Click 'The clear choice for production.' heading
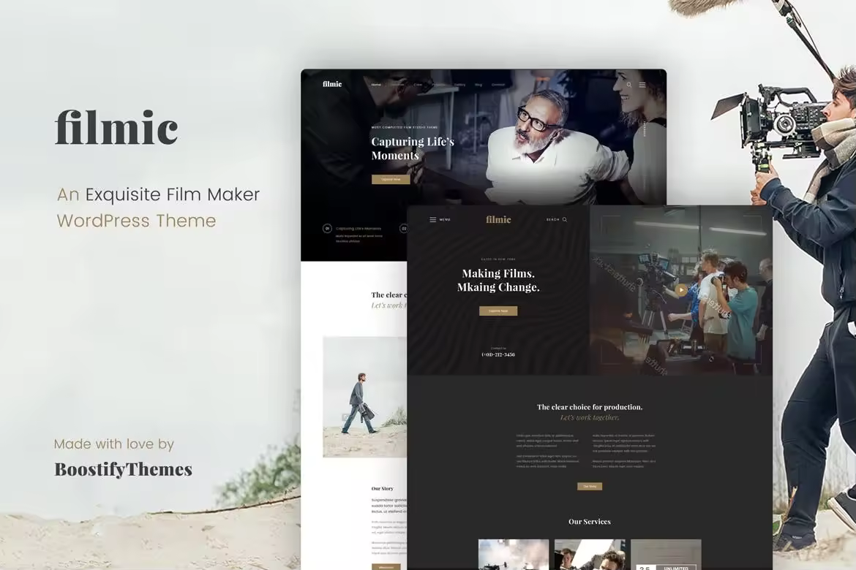 coord(590,407)
